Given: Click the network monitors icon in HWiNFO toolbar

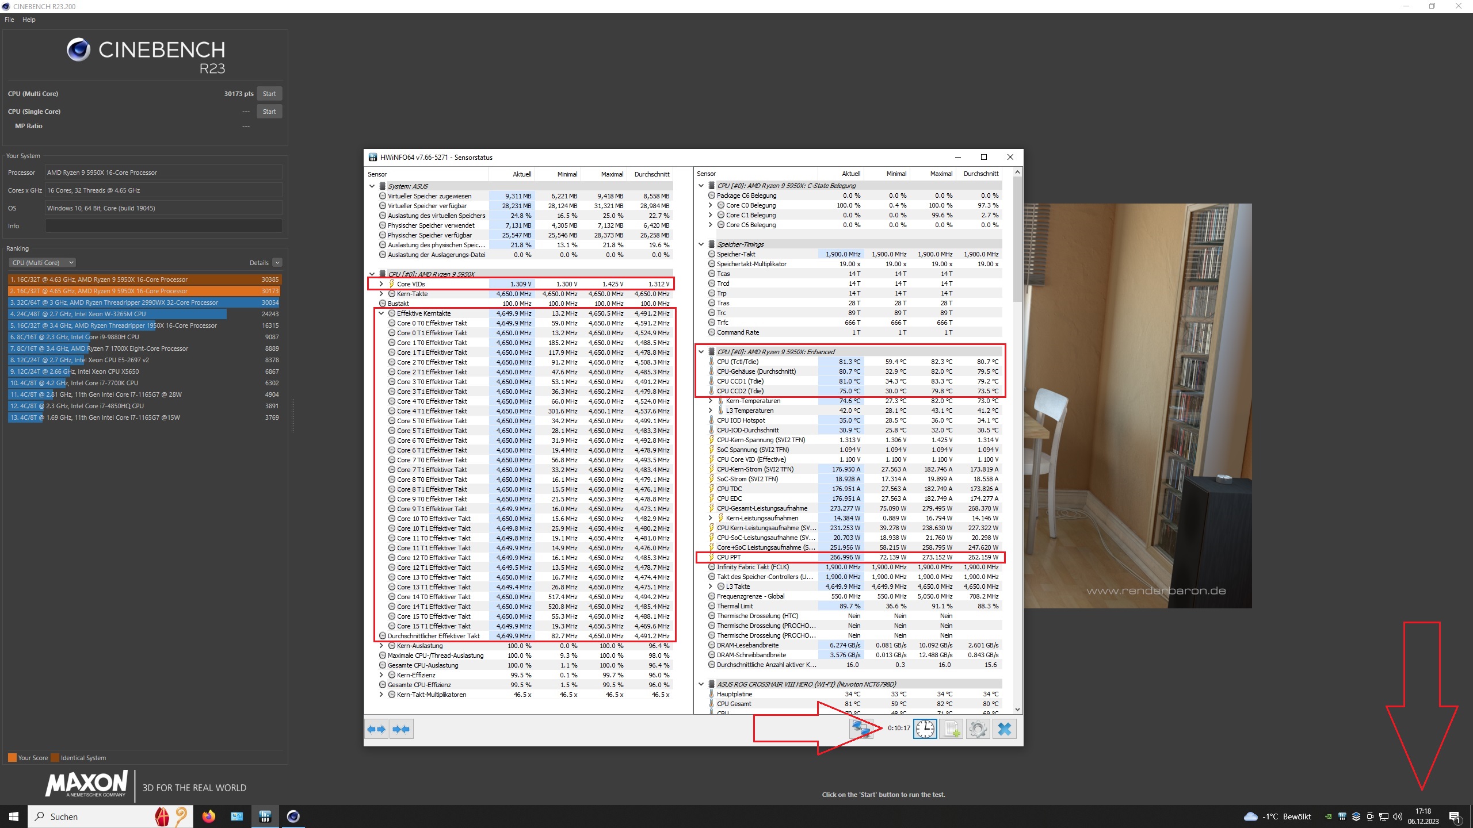Looking at the screenshot, I should [x=861, y=729].
